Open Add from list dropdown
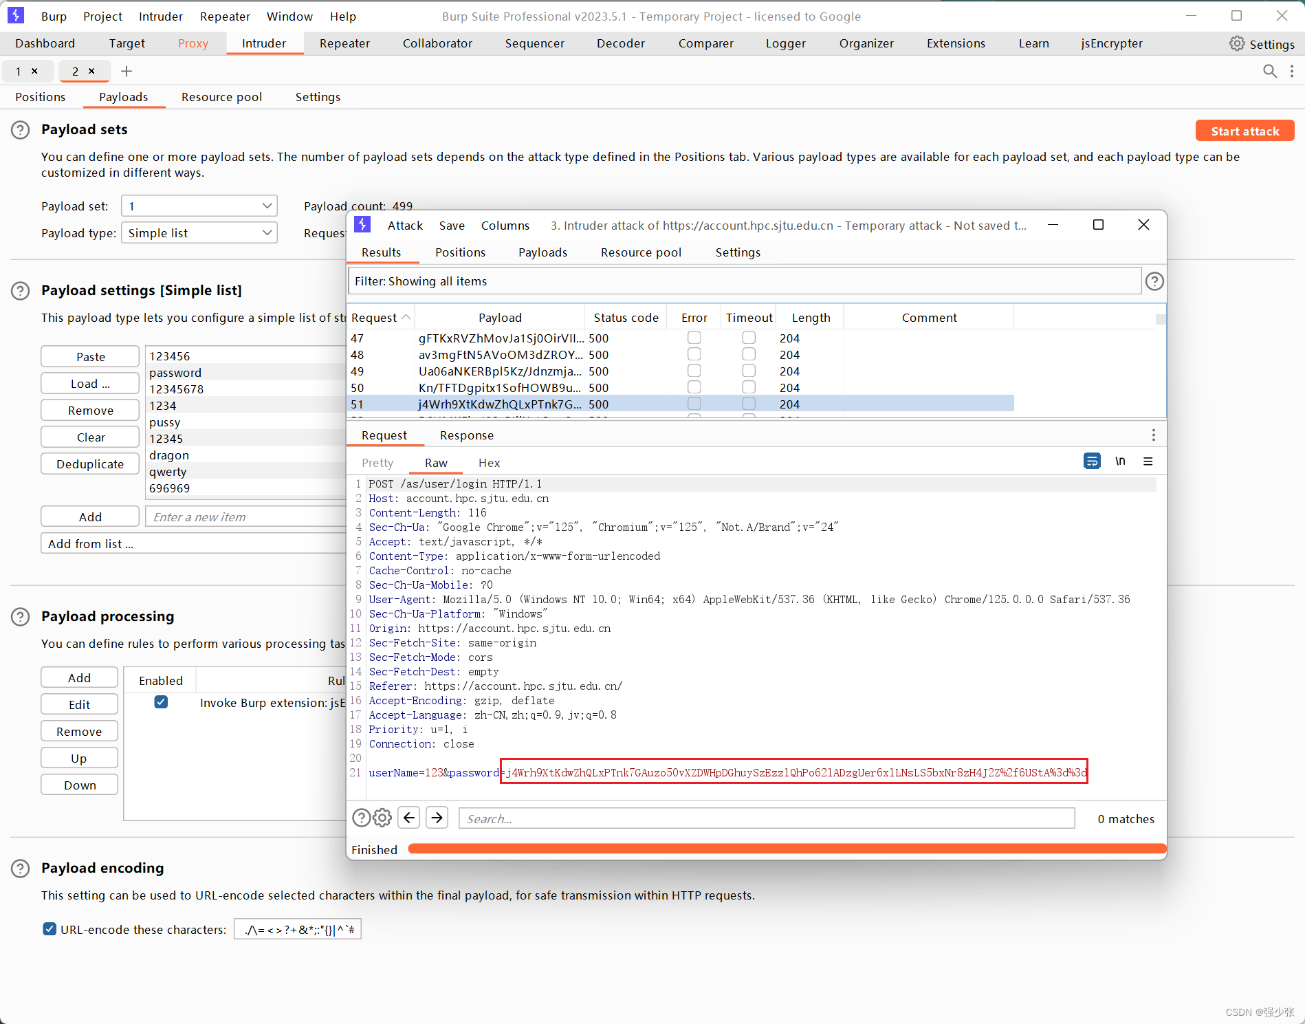 193,543
